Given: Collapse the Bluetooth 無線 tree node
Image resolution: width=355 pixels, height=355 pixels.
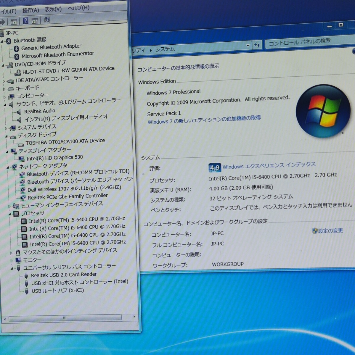Looking at the screenshot, I should [x=2, y=42].
